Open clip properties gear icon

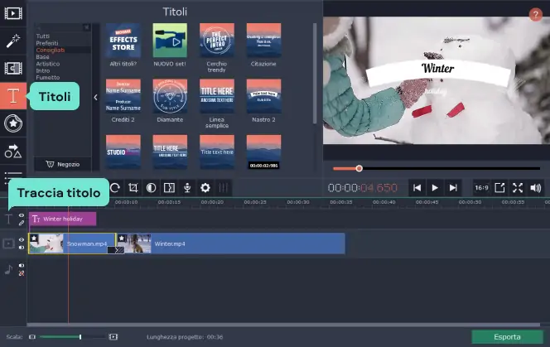click(205, 188)
